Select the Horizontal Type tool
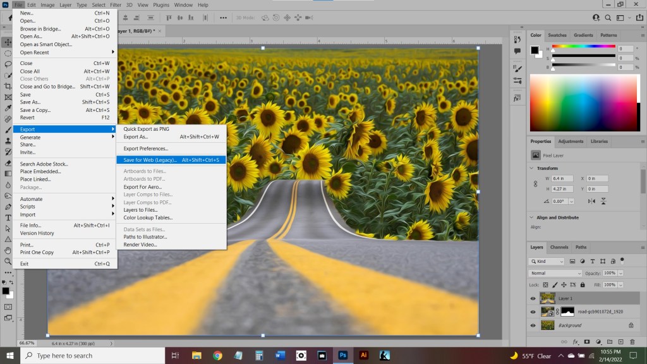This screenshot has width=647, height=364. 8,217
